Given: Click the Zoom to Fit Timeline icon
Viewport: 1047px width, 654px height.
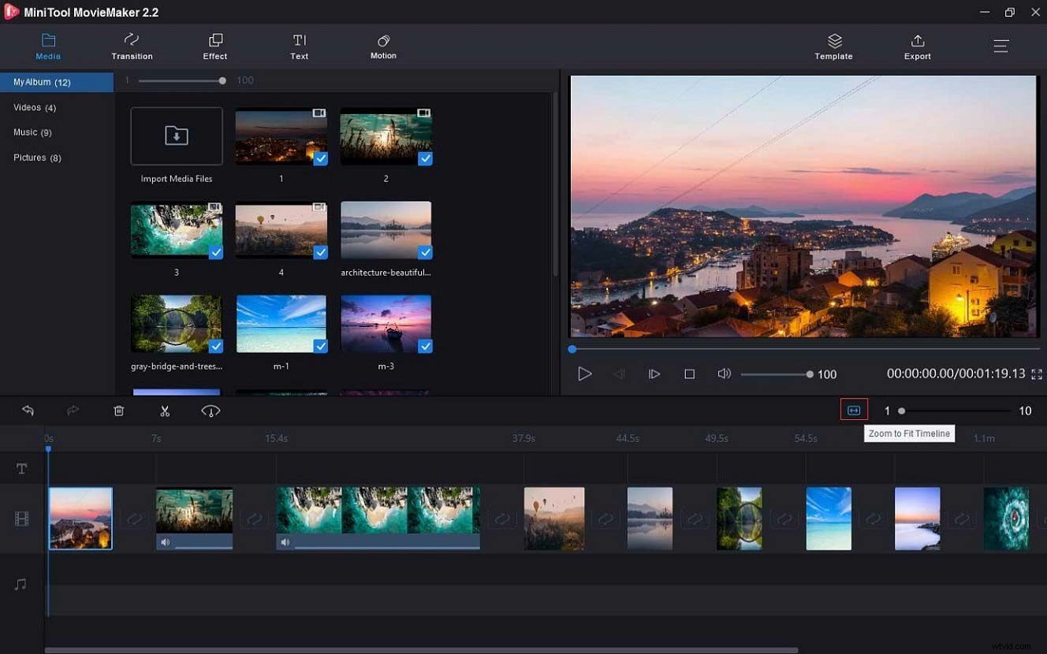Looking at the screenshot, I should (853, 410).
